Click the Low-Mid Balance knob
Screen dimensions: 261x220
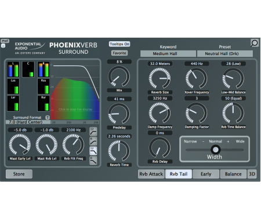pyautogui.click(x=233, y=78)
